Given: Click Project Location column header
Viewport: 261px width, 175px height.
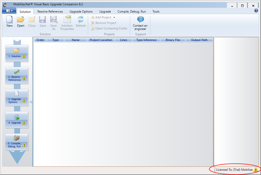Looking at the screenshot, I should click(101, 40).
